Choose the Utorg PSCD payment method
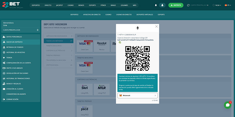235x117 pixels. 85,111
